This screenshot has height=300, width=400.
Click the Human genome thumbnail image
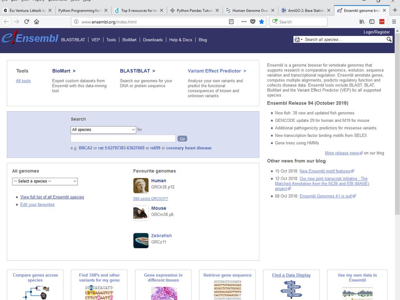(141, 186)
